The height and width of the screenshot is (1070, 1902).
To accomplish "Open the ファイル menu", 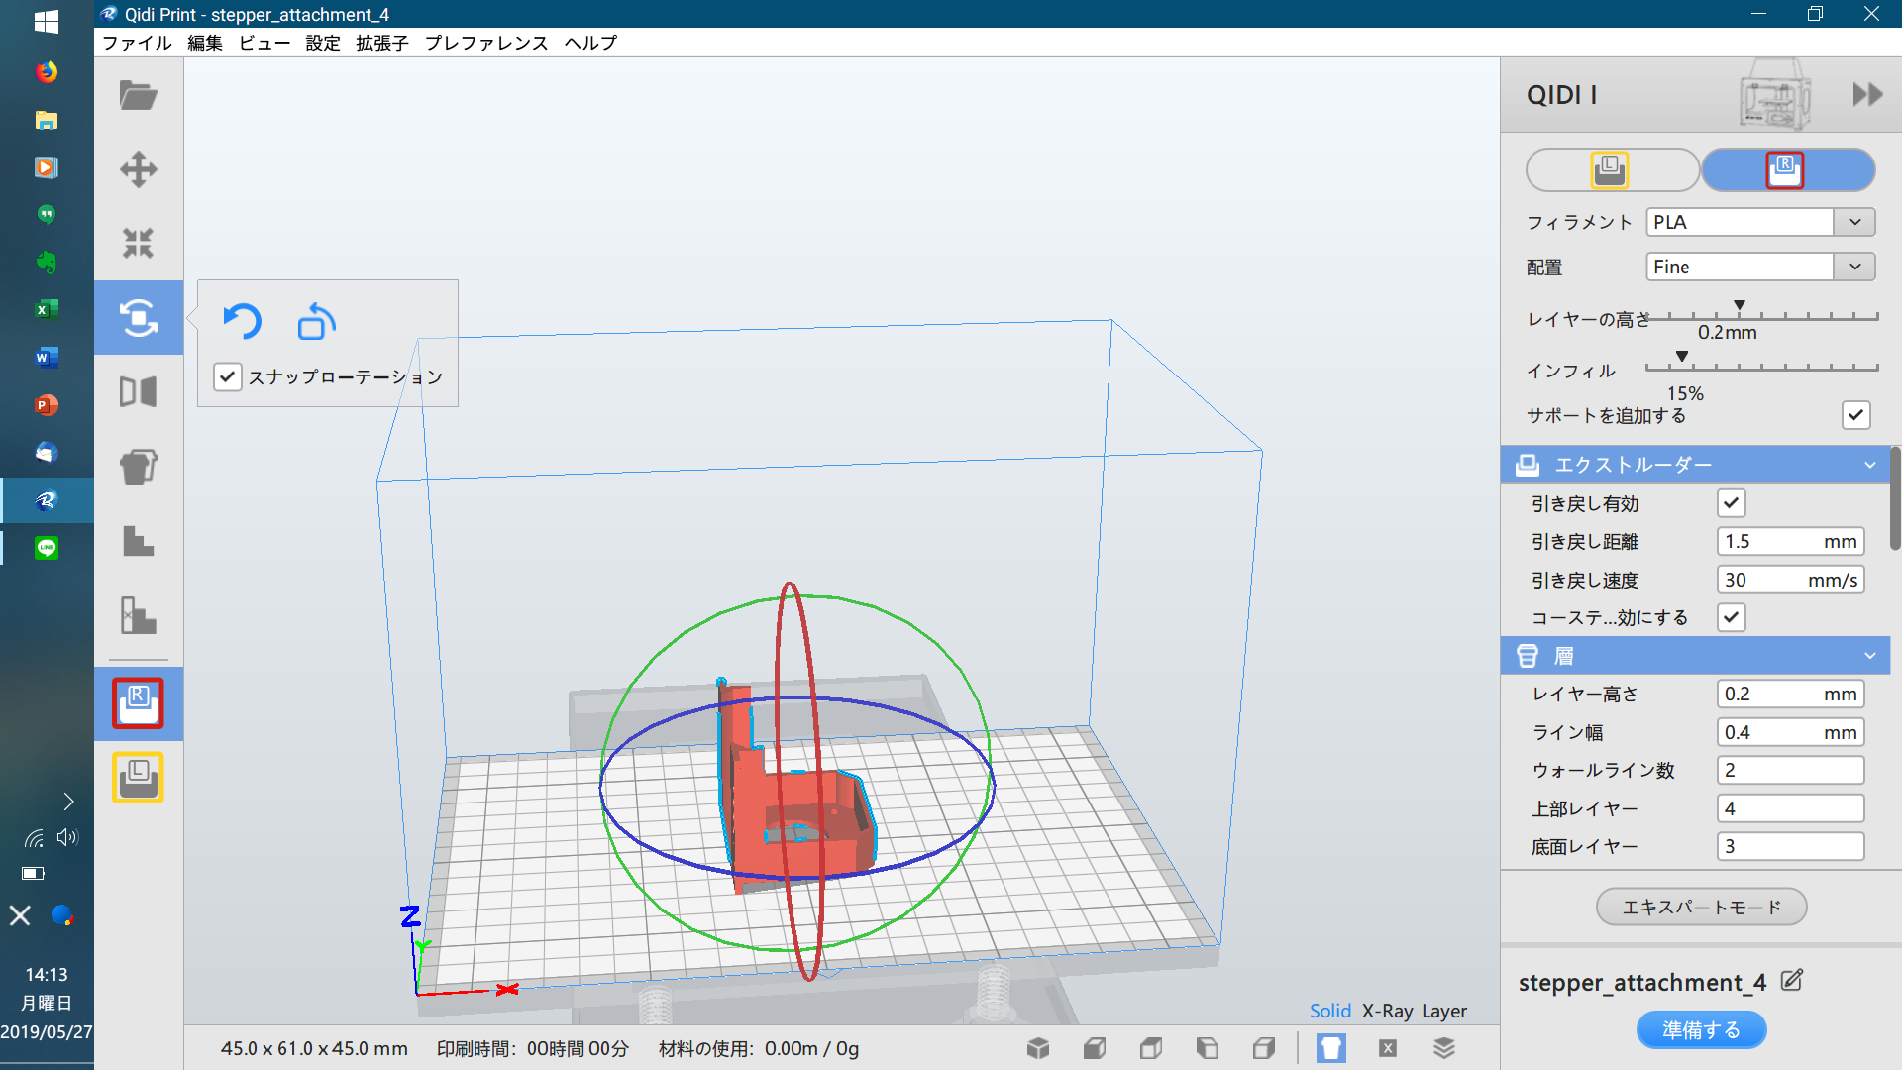I will coord(137,43).
